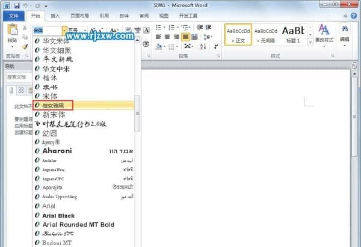Viewport: 361px width, 247px height.
Task: Open the 文件 File tab
Action: 14,16
